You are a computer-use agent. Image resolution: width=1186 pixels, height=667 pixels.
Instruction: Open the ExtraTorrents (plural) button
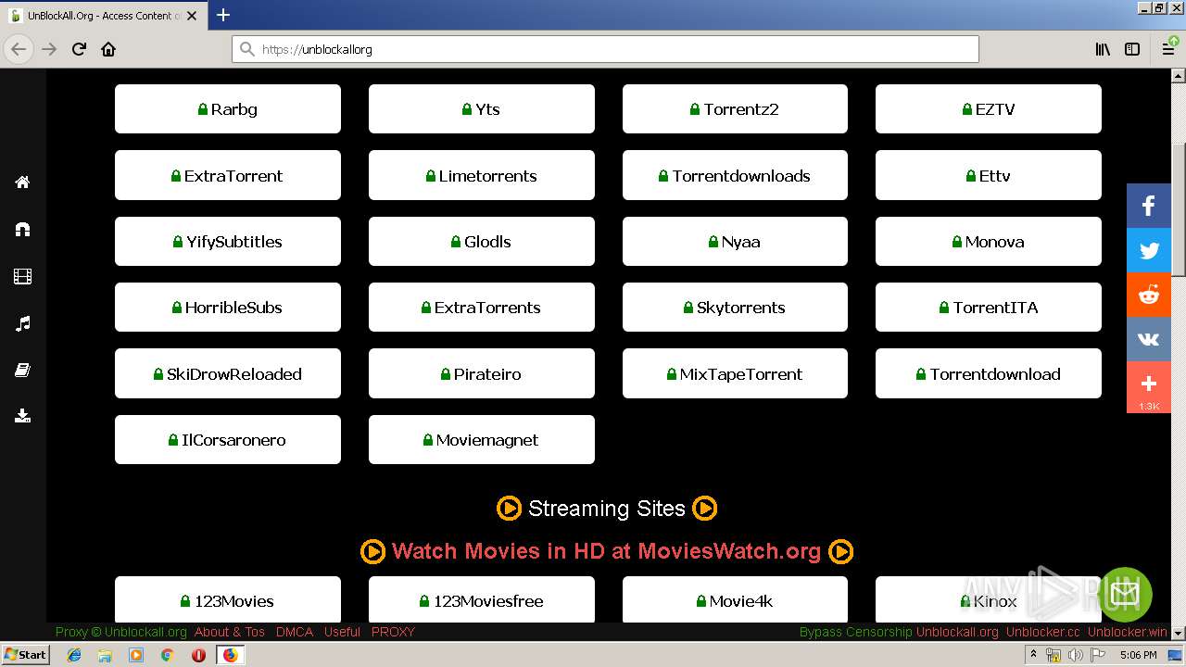click(x=482, y=308)
